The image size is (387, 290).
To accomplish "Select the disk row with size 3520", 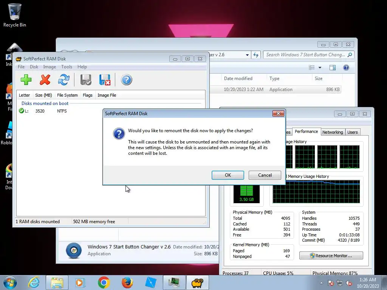I will click(111, 111).
